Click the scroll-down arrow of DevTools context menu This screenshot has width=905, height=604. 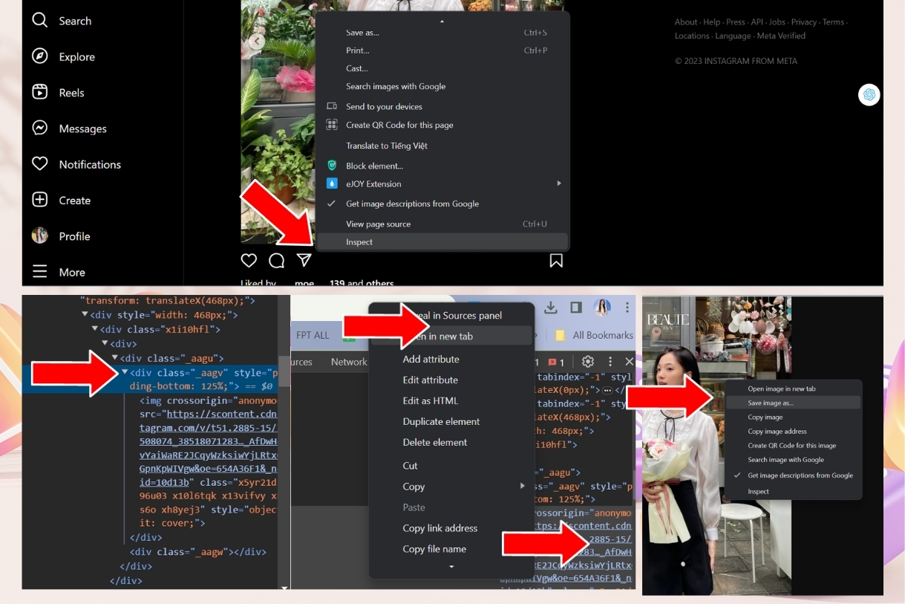451,567
